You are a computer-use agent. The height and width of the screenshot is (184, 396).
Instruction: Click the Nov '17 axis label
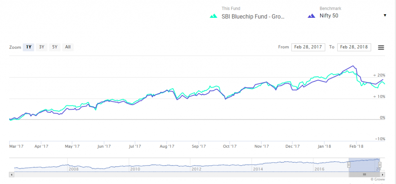point(261,146)
